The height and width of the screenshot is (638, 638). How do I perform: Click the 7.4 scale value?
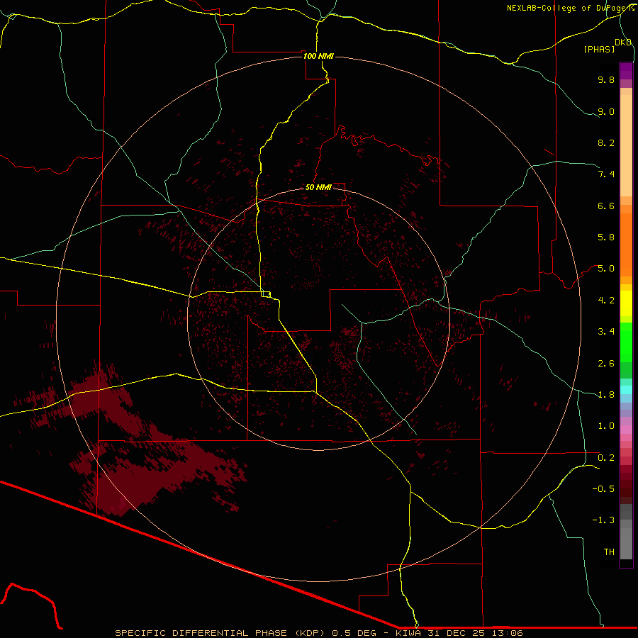coord(606,174)
